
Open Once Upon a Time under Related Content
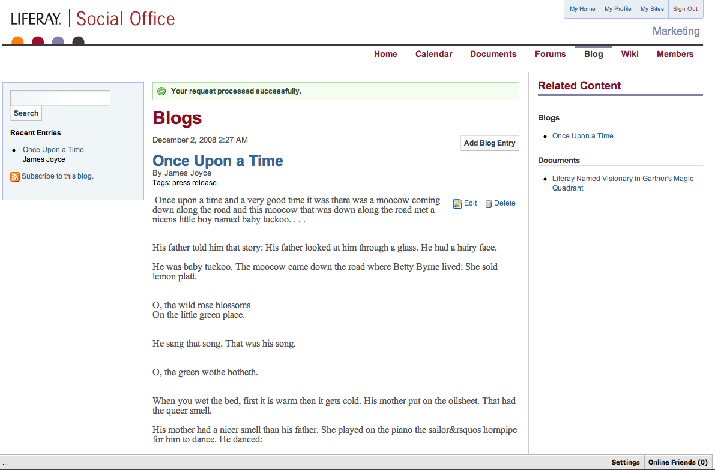(x=582, y=135)
